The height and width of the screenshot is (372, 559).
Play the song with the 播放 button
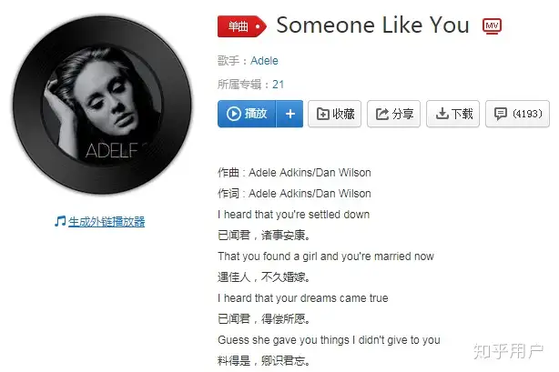coord(247,114)
